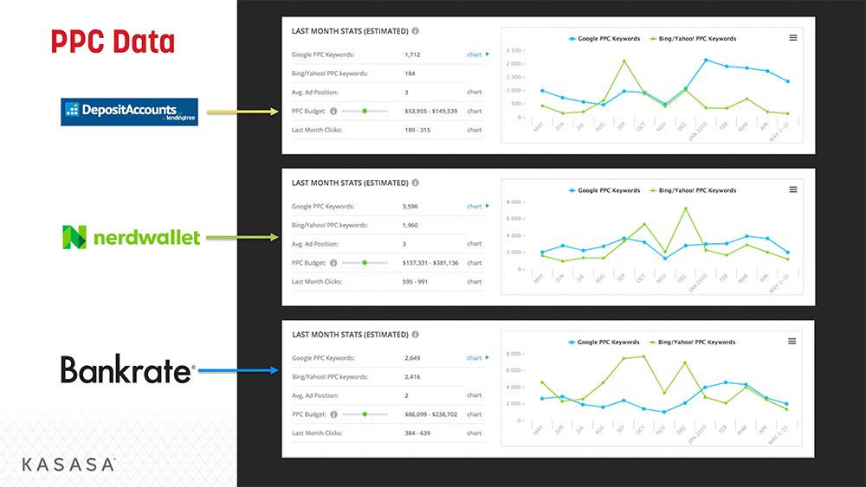Screen dimensions: 866x487
Task: Click the $86,099 - $238,702 budget value
Action: (x=430, y=414)
